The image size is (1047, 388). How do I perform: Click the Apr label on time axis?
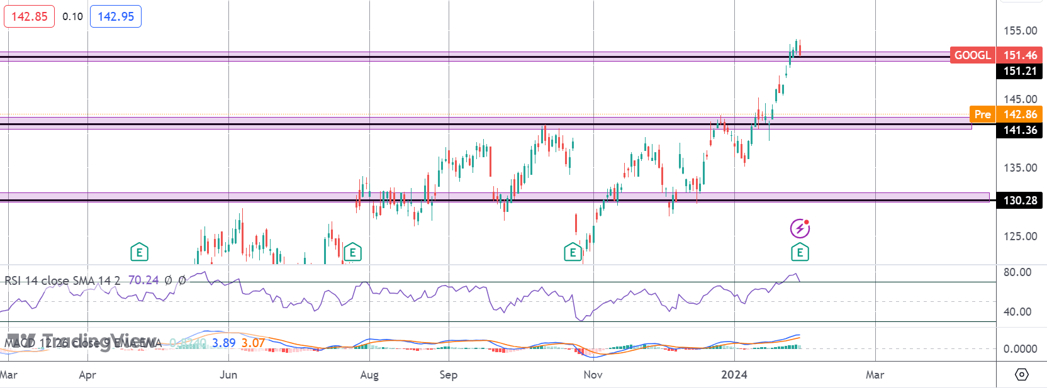[x=87, y=375]
